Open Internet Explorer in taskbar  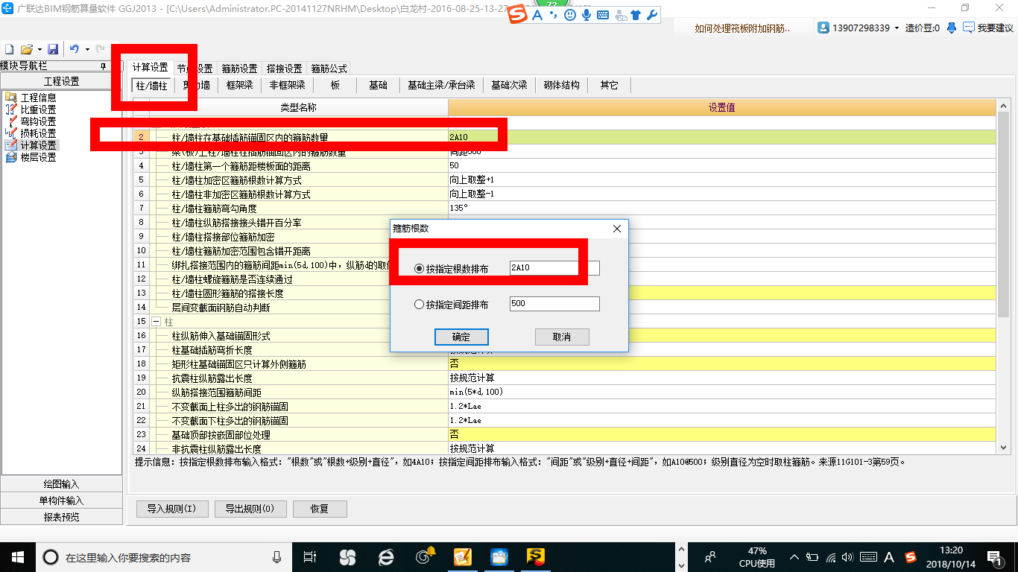tap(385, 556)
